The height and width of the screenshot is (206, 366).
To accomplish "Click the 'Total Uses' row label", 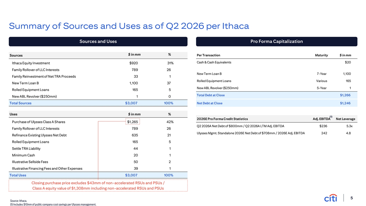I will [x=18, y=175].
